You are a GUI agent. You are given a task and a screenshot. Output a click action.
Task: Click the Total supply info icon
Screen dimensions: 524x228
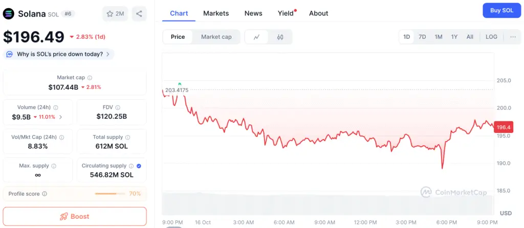pyautogui.click(x=127, y=137)
